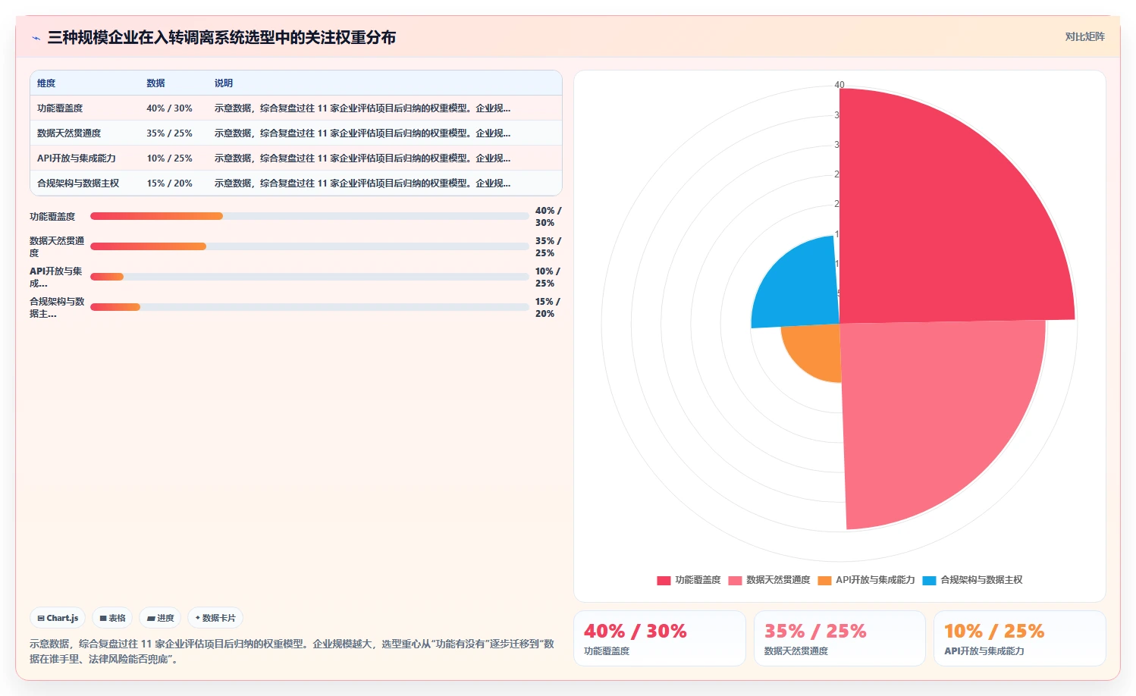1136x696 pixels.
Task: Click the card title 三种规模企业在入转调离系统选型中的关注权重分布
Action: (221, 38)
